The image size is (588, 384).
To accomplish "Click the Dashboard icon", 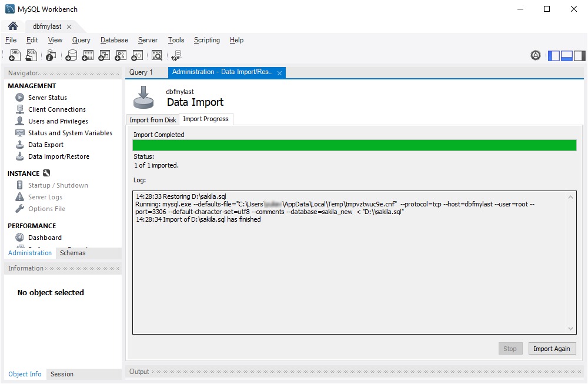I will pos(19,238).
